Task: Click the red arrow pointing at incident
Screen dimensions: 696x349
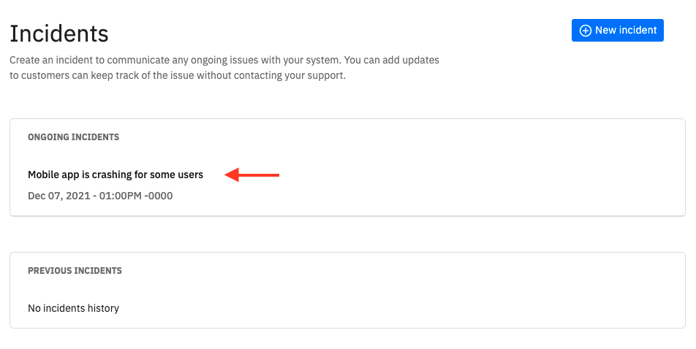Action: point(251,174)
